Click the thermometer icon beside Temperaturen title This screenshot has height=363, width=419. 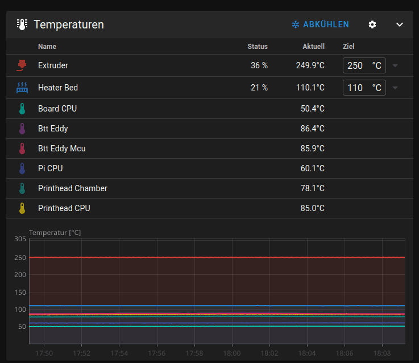click(x=22, y=24)
